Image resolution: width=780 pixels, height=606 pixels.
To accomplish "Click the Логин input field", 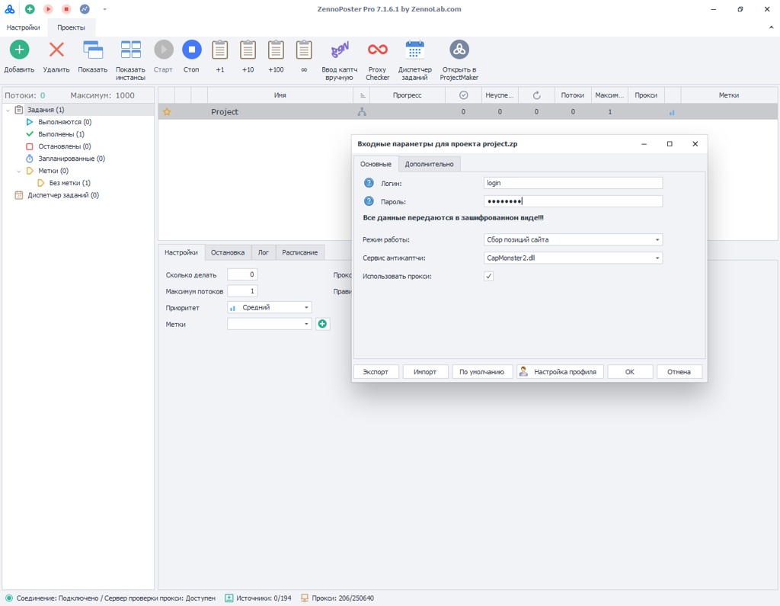I will tap(573, 183).
